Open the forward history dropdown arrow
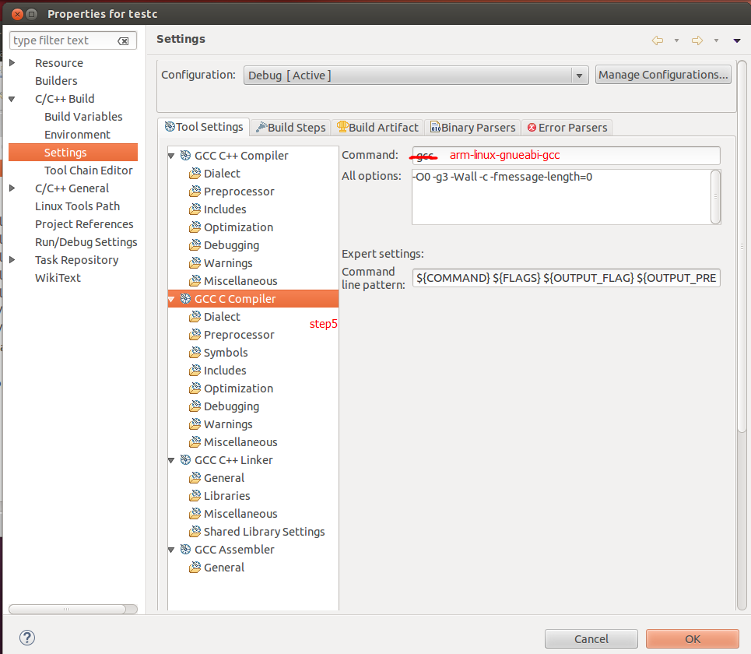 coord(717,40)
